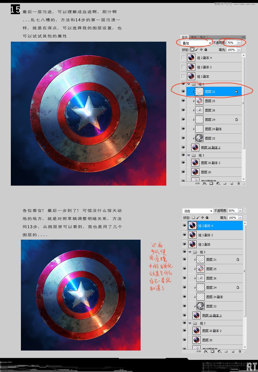The width and height of the screenshot is (258, 372).
Task: Add layer mask in upper Layers panel
Action: 211,183
